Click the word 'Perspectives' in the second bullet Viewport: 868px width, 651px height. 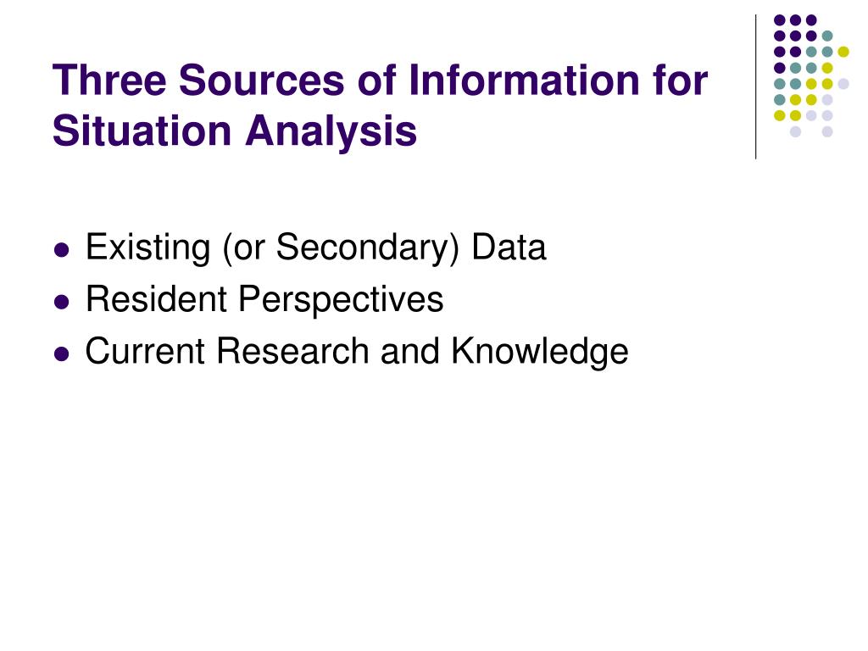tap(341, 299)
